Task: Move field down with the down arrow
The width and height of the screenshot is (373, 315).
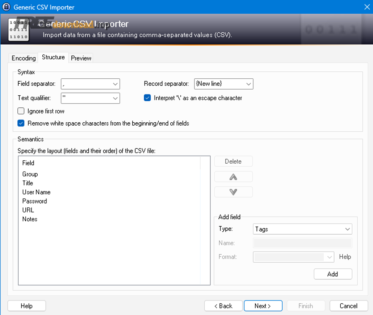Action: [233, 192]
